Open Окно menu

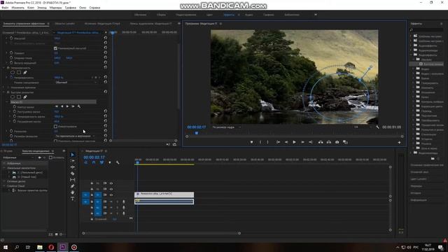tap(83, 8)
